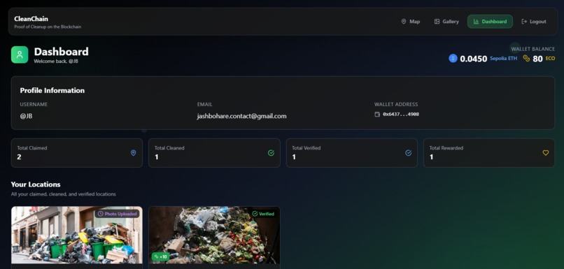Open the Gallery page
Image resolution: width=564 pixels, height=269 pixels.
[446, 22]
